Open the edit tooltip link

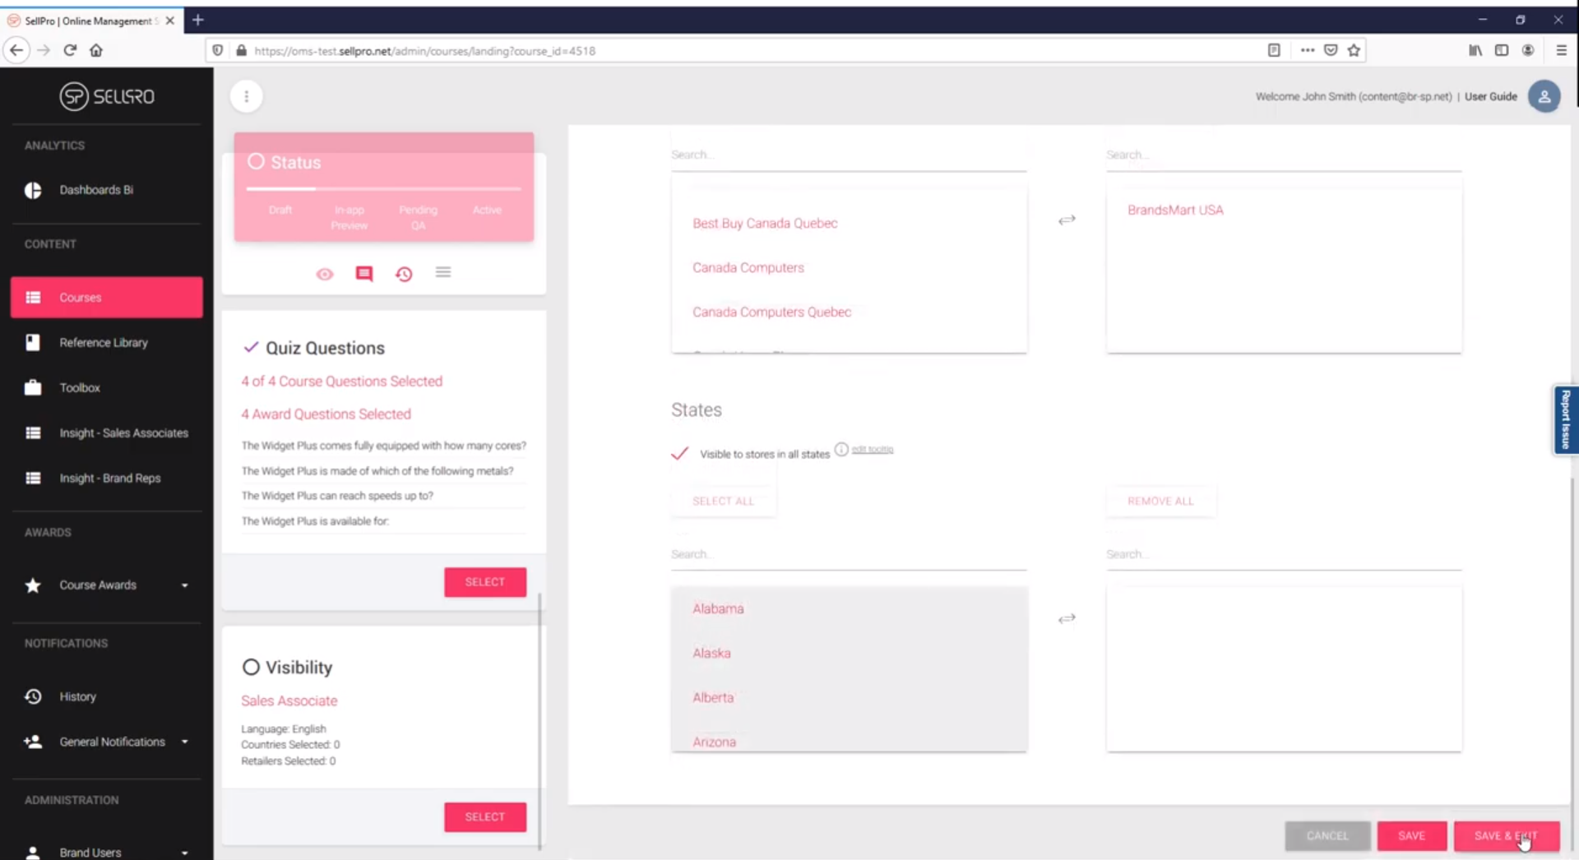coord(872,450)
